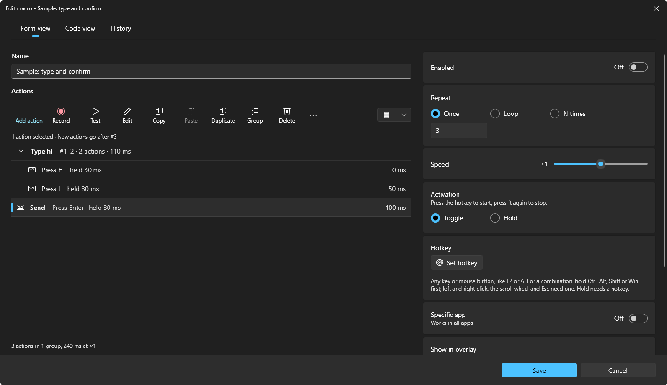The height and width of the screenshot is (385, 667).
Task: Select the Once repeat option
Action: click(435, 114)
